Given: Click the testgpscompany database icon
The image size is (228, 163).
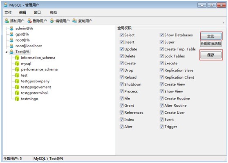Looking at the screenshot, I should [17, 81].
